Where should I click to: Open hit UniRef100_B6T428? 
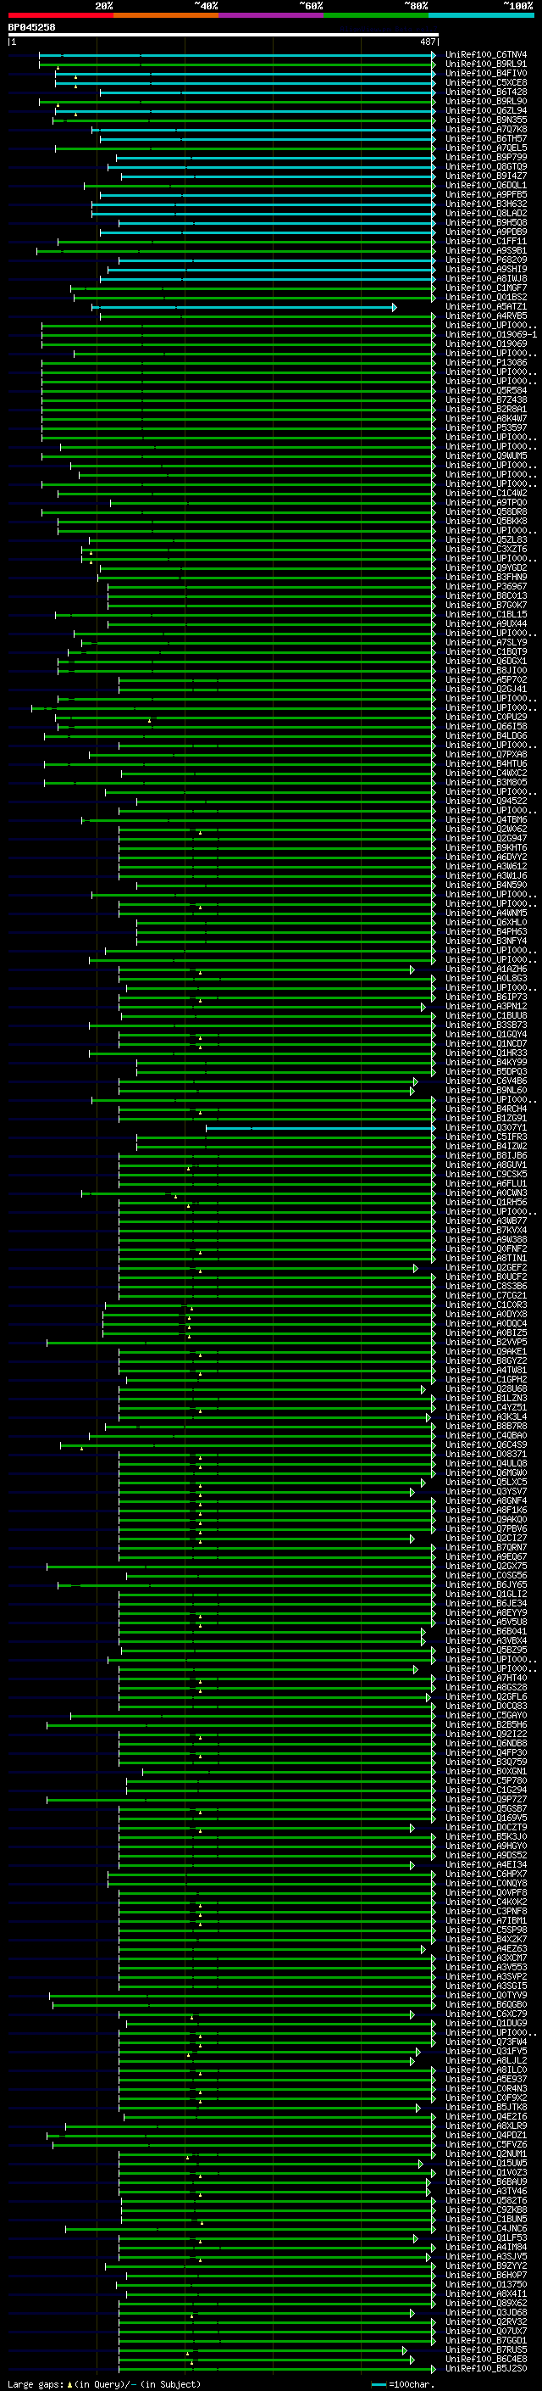click(x=486, y=92)
